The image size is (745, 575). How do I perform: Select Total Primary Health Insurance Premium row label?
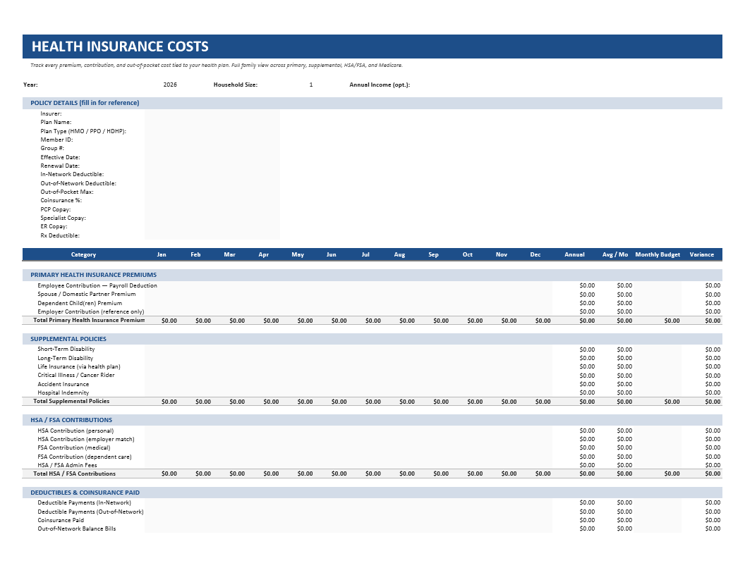(x=89, y=321)
